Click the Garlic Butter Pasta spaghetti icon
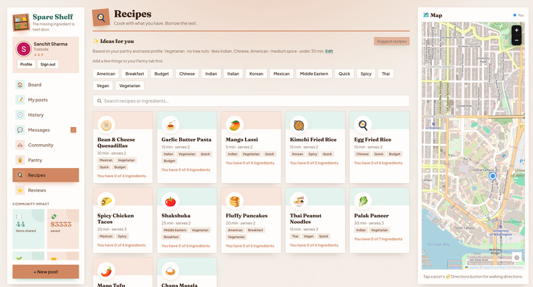This screenshot has width=533, height=287. click(x=171, y=125)
